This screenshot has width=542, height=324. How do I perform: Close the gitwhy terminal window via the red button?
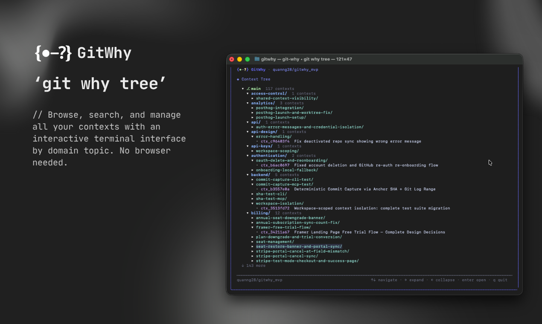232,59
